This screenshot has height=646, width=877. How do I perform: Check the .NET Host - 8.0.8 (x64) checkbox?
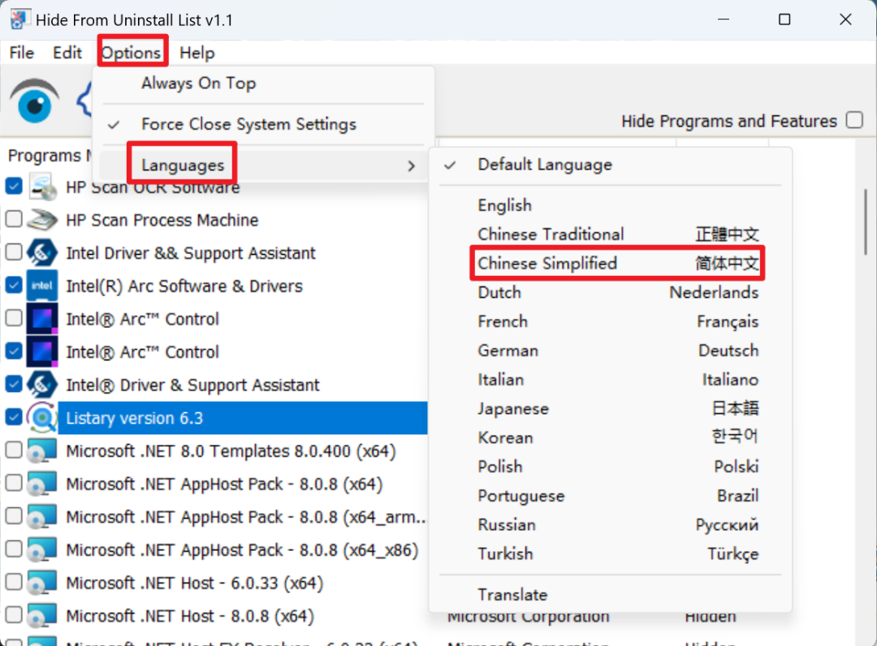pyautogui.click(x=14, y=614)
